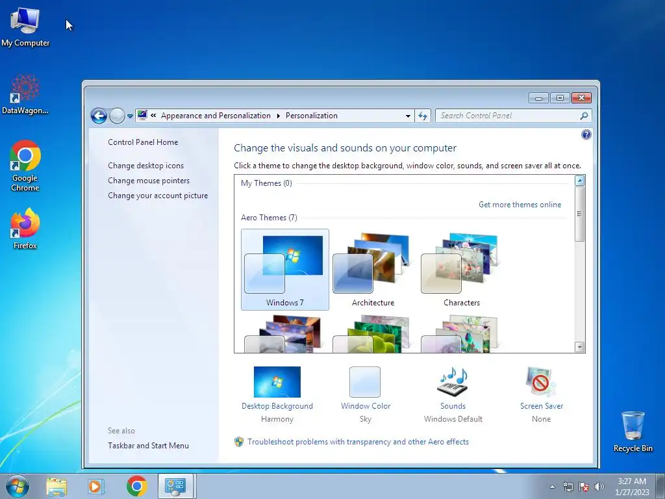The image size is (665, 499).
Task: Select the Architecture theme
Action: 373,270
